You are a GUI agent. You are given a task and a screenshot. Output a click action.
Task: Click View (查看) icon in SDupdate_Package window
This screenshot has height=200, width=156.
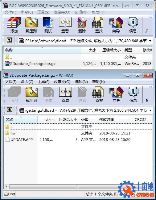65,94
